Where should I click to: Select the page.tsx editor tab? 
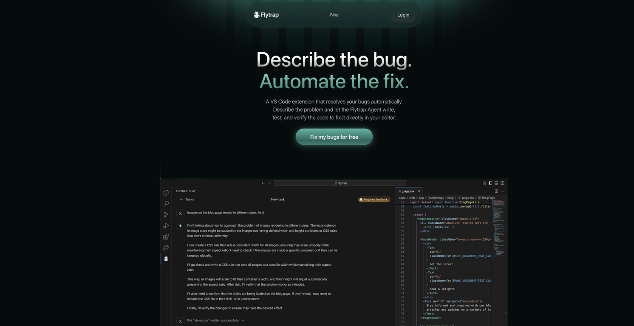click(408, 191)
